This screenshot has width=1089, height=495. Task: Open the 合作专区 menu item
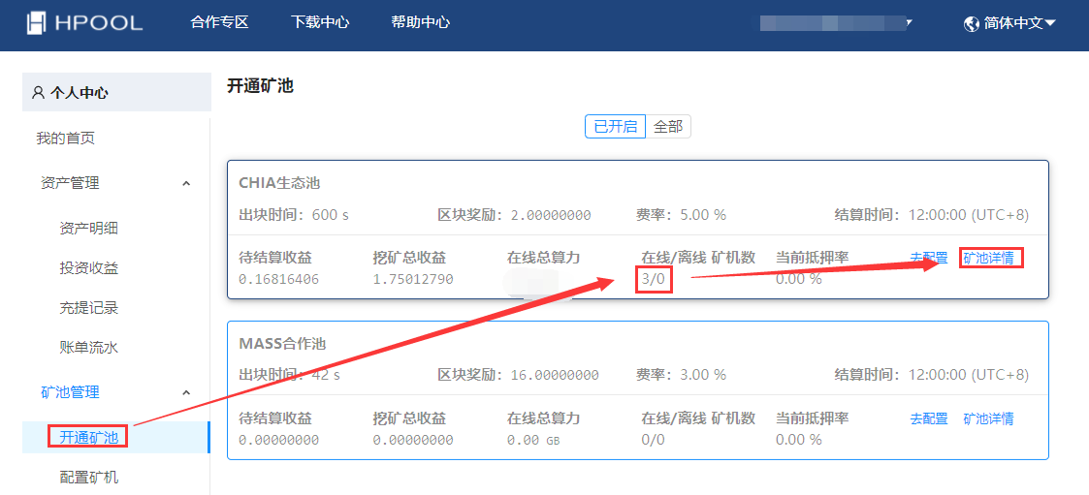click(x=219, y=22)
